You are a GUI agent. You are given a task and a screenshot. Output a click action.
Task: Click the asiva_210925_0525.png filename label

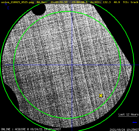[x=17, y=2]
